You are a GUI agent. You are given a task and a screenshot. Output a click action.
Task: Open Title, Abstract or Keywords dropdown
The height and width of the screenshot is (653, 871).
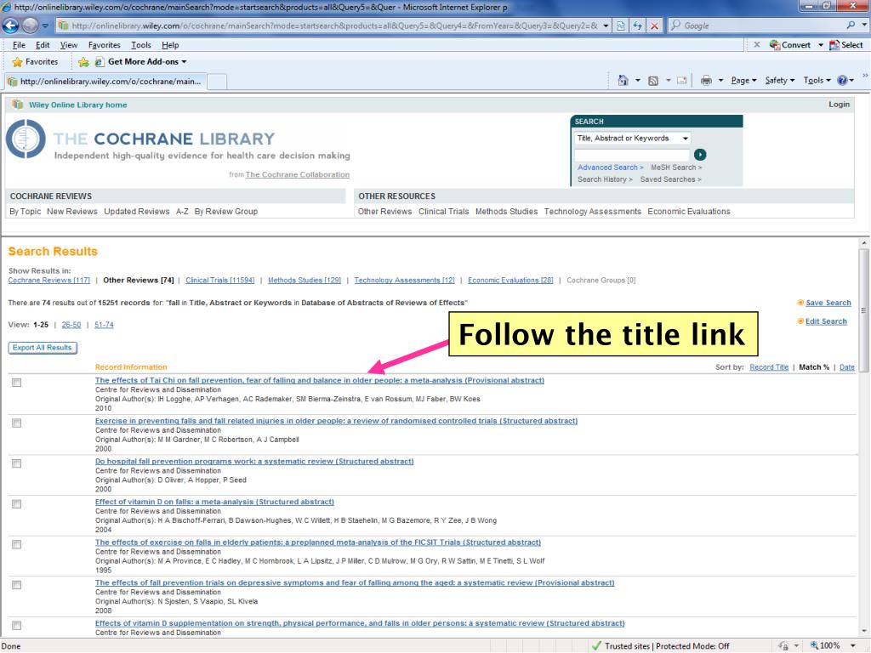(x=632, y=139)
